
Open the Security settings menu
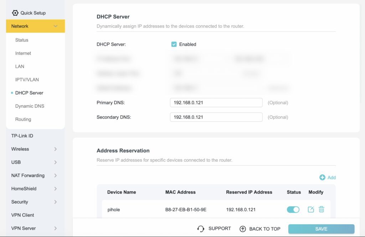tap(20, 202)
